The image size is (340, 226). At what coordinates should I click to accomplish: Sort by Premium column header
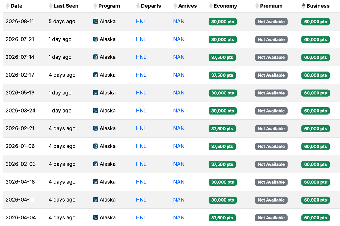(269, 6)
